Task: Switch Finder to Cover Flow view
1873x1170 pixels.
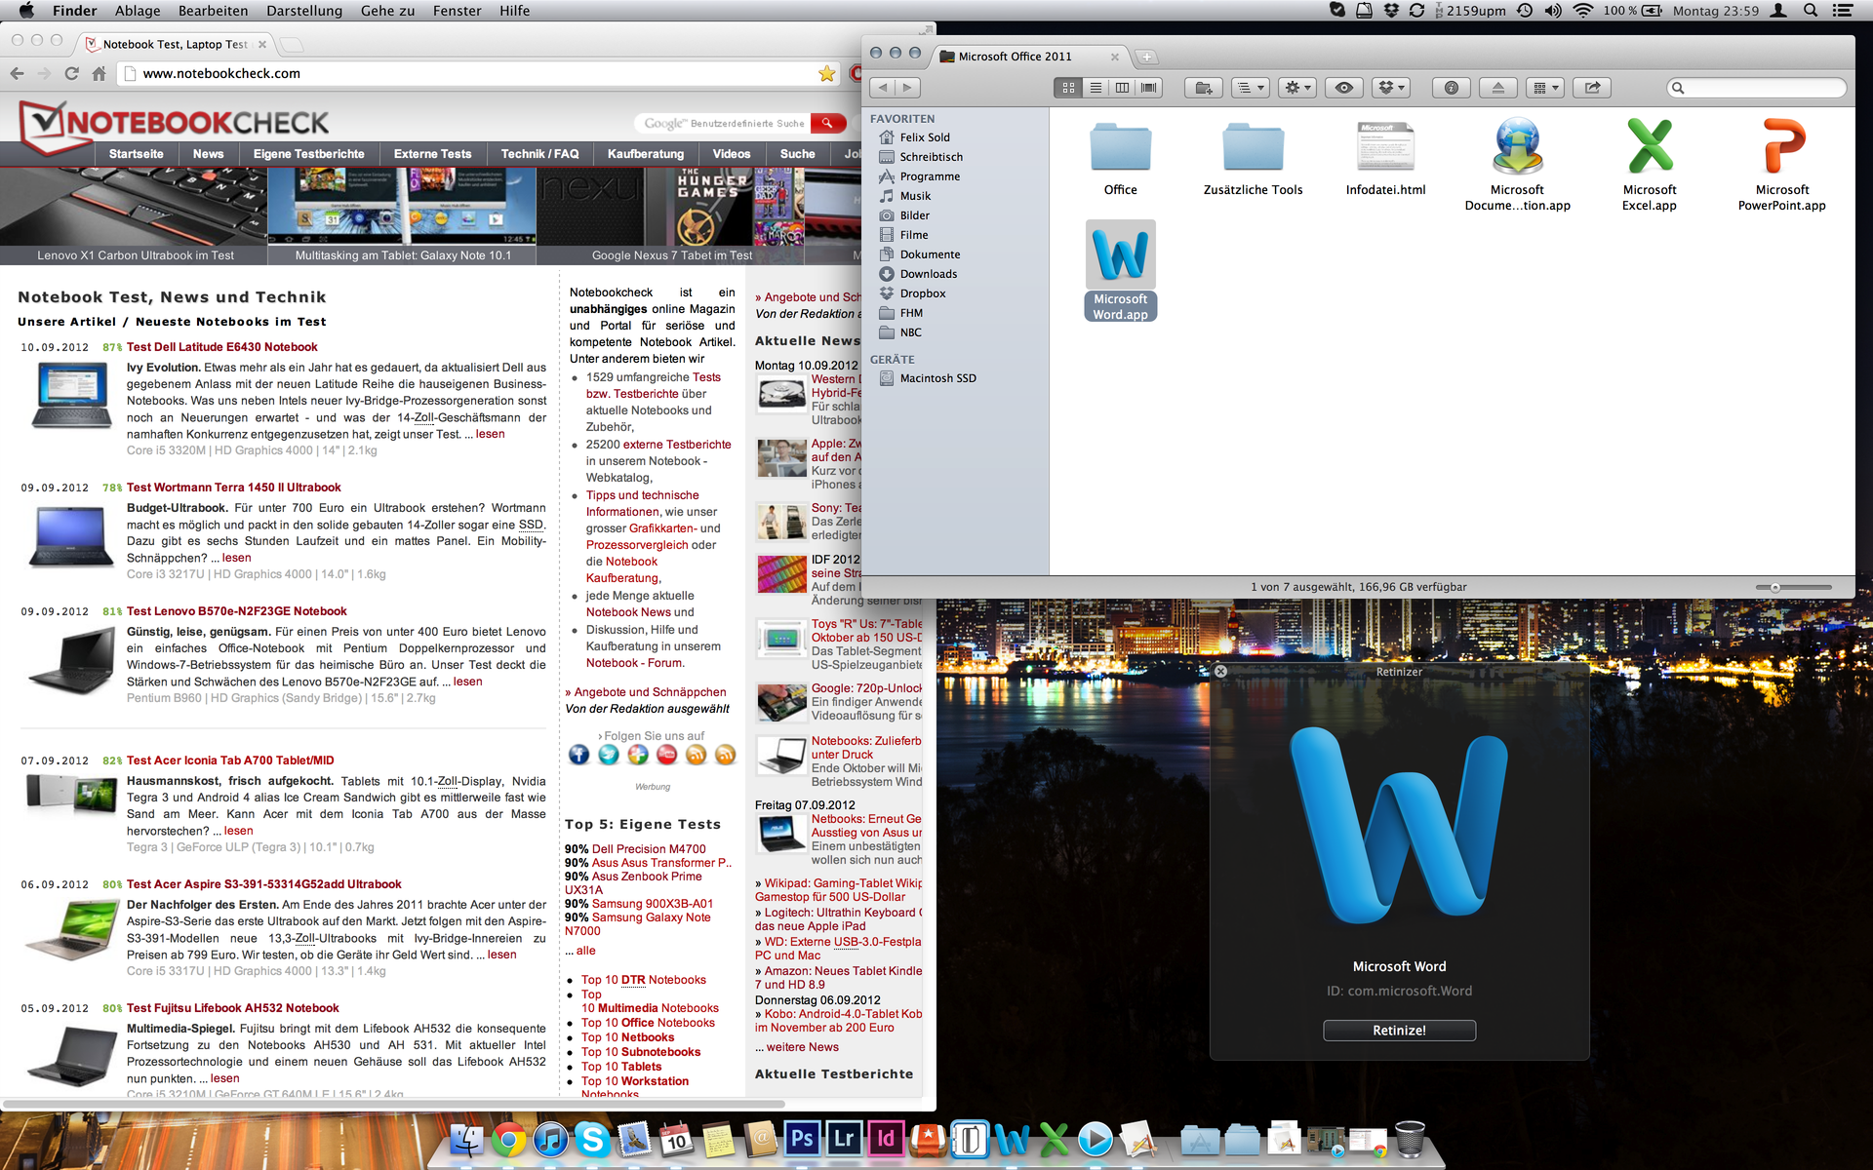Action: [1149, 88]
